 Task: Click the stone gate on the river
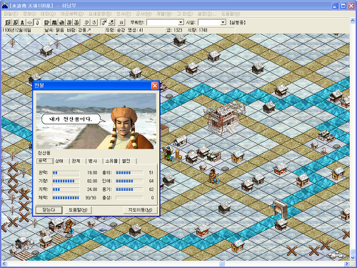[x=280, y=209]
